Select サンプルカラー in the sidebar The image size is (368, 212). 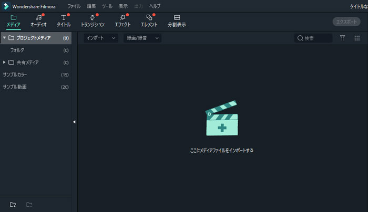36,75
